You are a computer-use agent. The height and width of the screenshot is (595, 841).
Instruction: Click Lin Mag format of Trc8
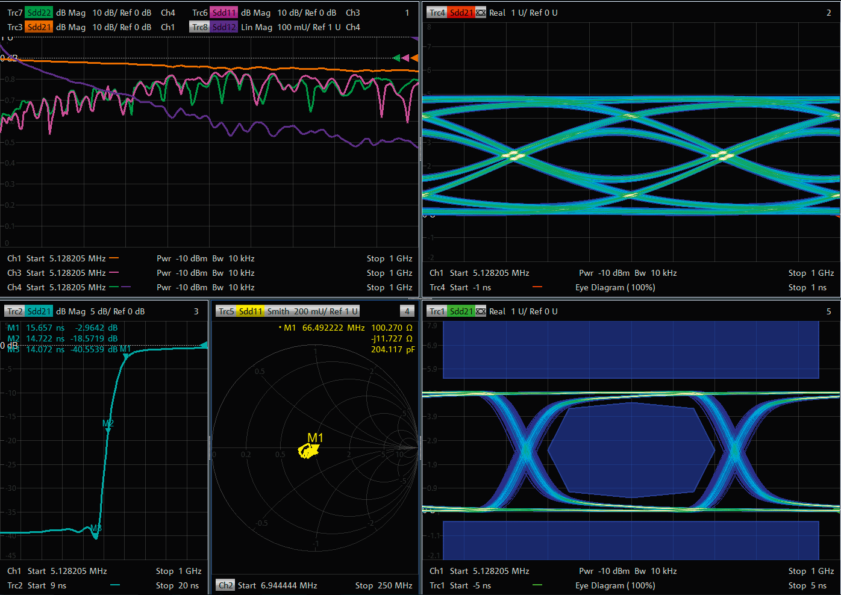coord(257,27)
